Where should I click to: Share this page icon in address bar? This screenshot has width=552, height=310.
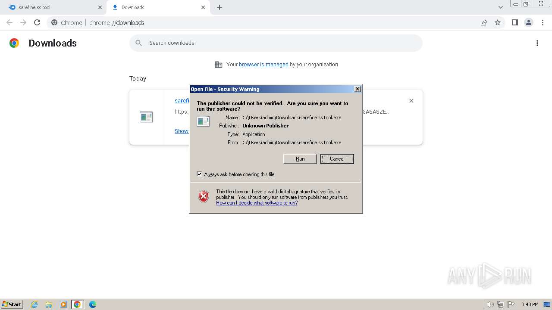[484, 22]
